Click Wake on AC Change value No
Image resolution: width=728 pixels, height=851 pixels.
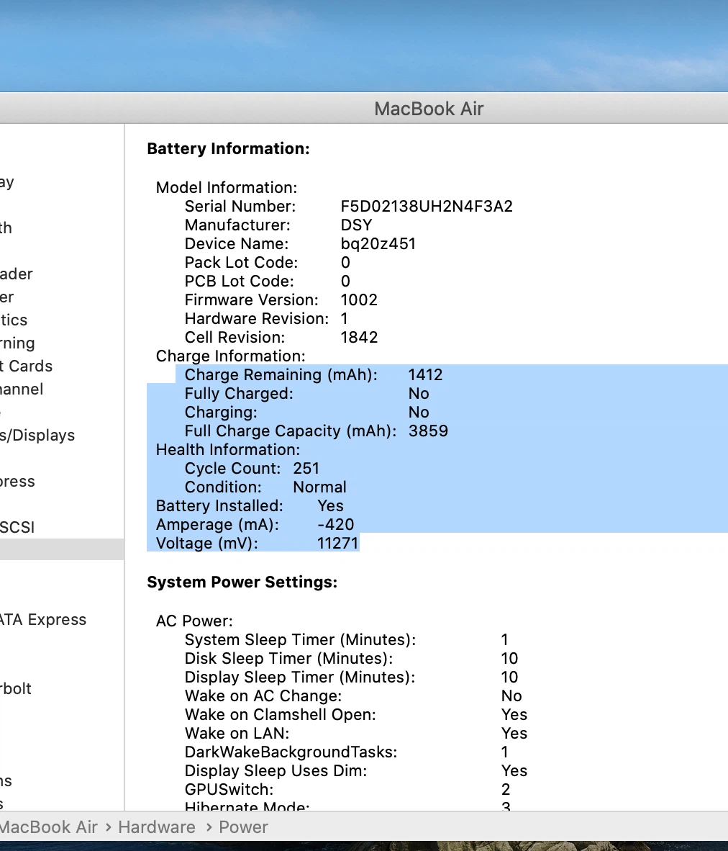(511, 695)
